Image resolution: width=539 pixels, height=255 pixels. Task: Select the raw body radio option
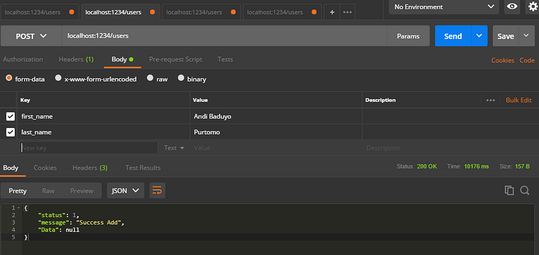pyautogui.click(x=150, y=78)
